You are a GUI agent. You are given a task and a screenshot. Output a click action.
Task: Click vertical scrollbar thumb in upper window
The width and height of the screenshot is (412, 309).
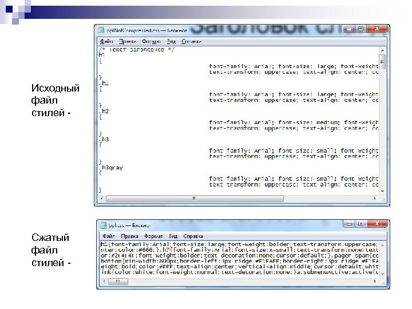[382, 61]
